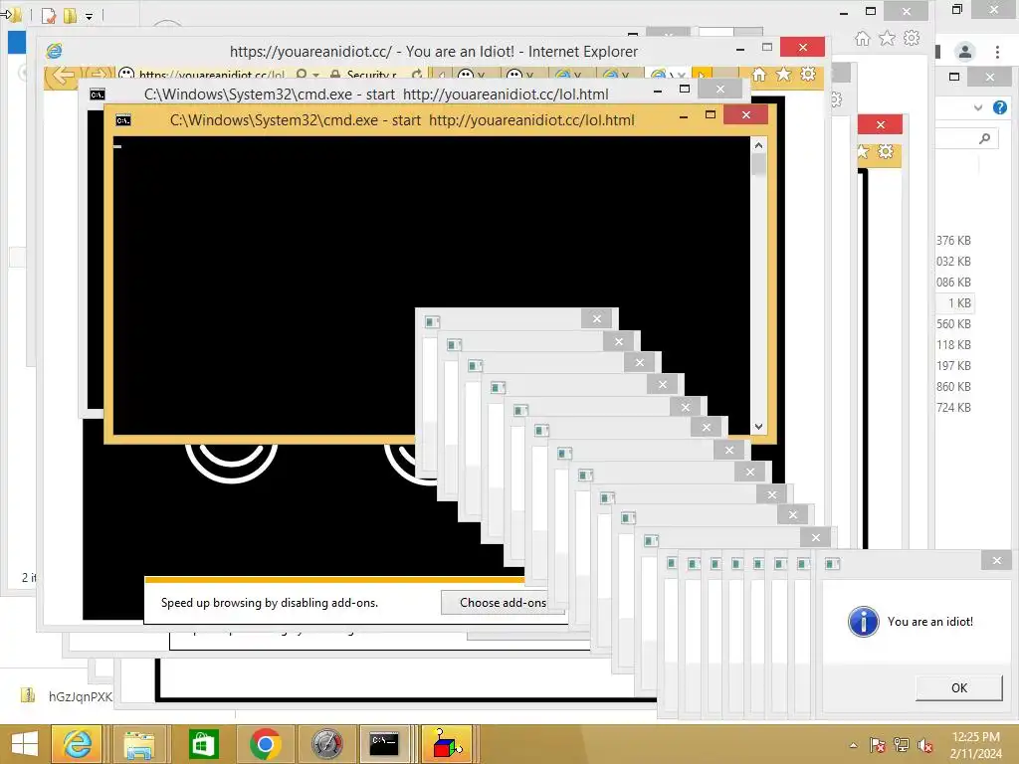This screenshot has width=1019, height=764.
Task: Show hidden tray icons arrow
Action: [x=853, y=745]
